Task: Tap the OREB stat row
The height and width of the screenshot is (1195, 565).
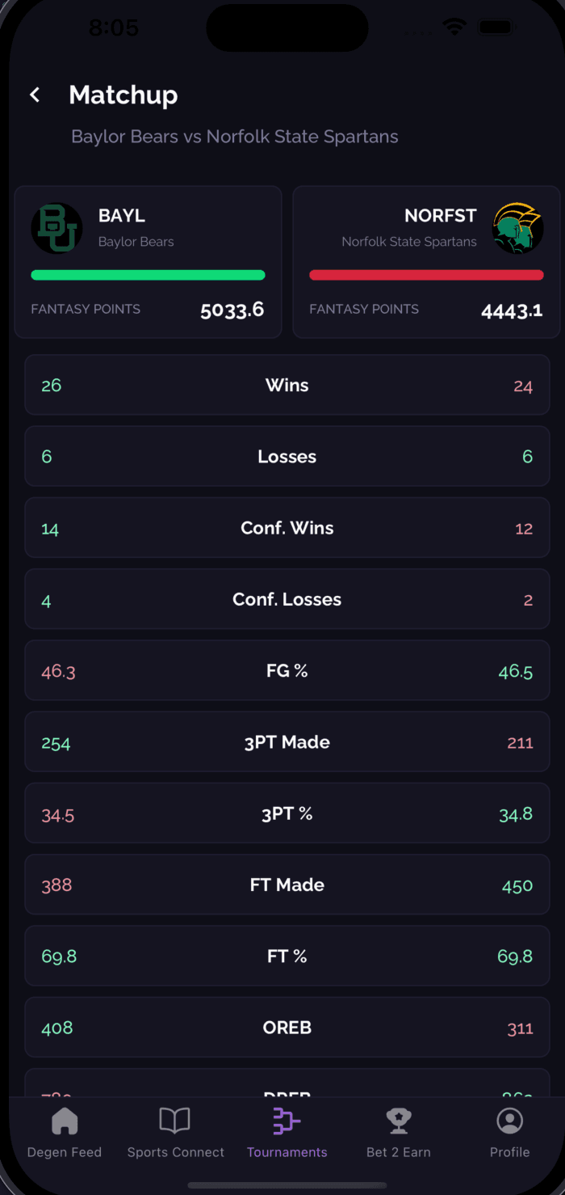Action: [287, 1028]
